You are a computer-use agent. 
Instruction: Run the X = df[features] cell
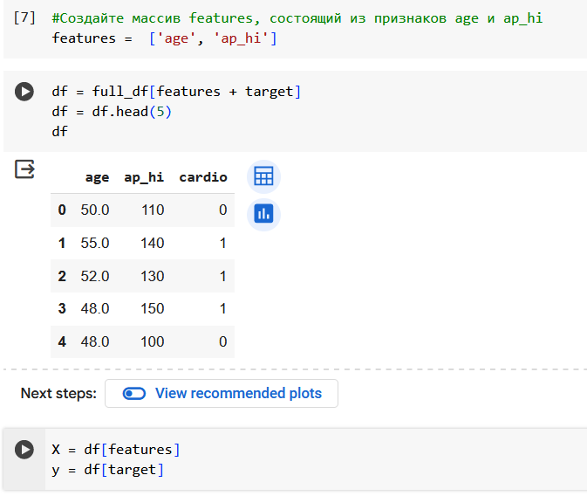coord(24,449)
